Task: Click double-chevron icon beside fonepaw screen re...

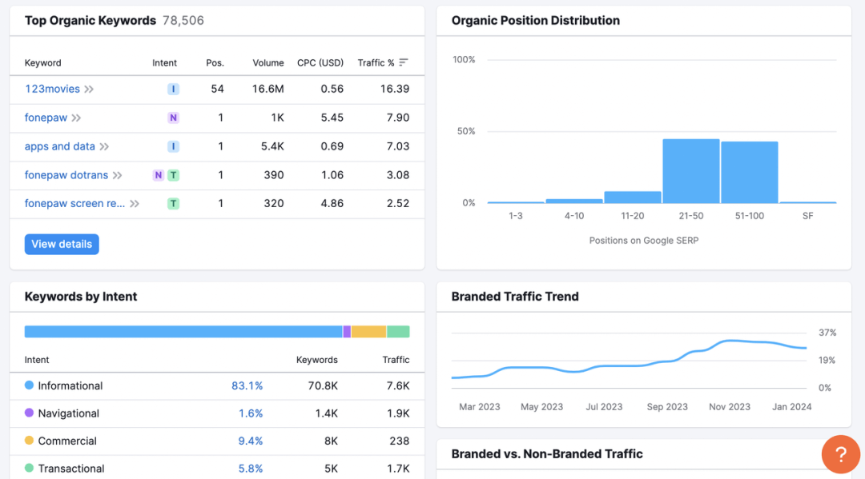Action: (x=135, y=204)
